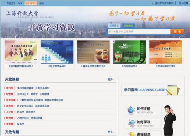Expand 更多 next to 开放专题
This screenshot has width=190, height=136.
click(x=111, y=132)
